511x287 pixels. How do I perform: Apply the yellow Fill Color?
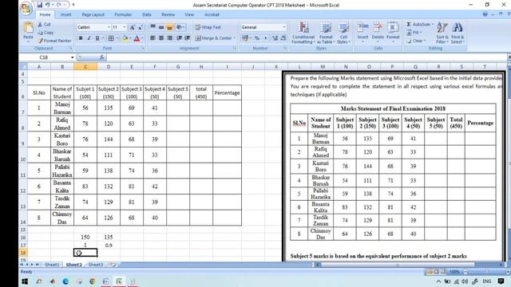[x=125, y=38]
